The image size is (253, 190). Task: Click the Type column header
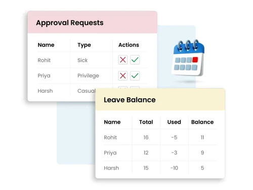click(84, 45)
